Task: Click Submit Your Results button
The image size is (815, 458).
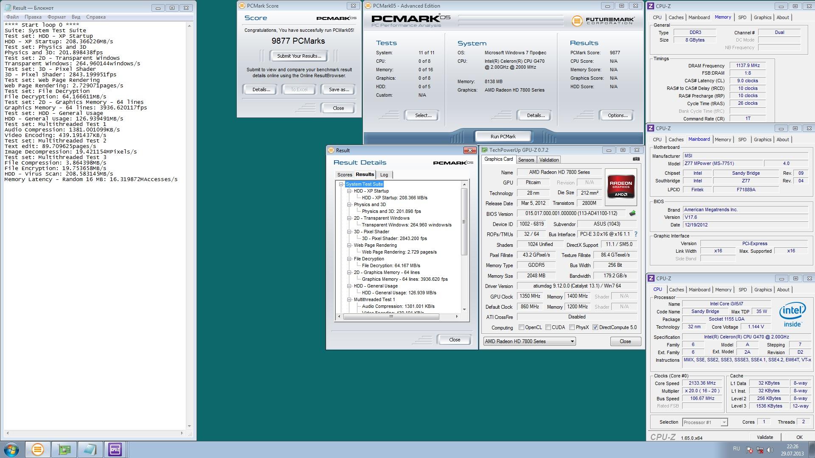Action: (x=299, y=56)
